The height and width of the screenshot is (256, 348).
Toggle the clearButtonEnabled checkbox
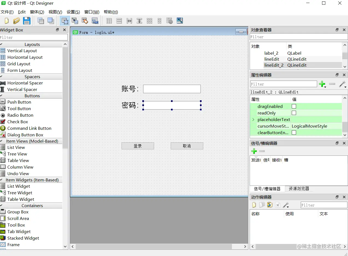pyautogui.click(x=294, y=133)
